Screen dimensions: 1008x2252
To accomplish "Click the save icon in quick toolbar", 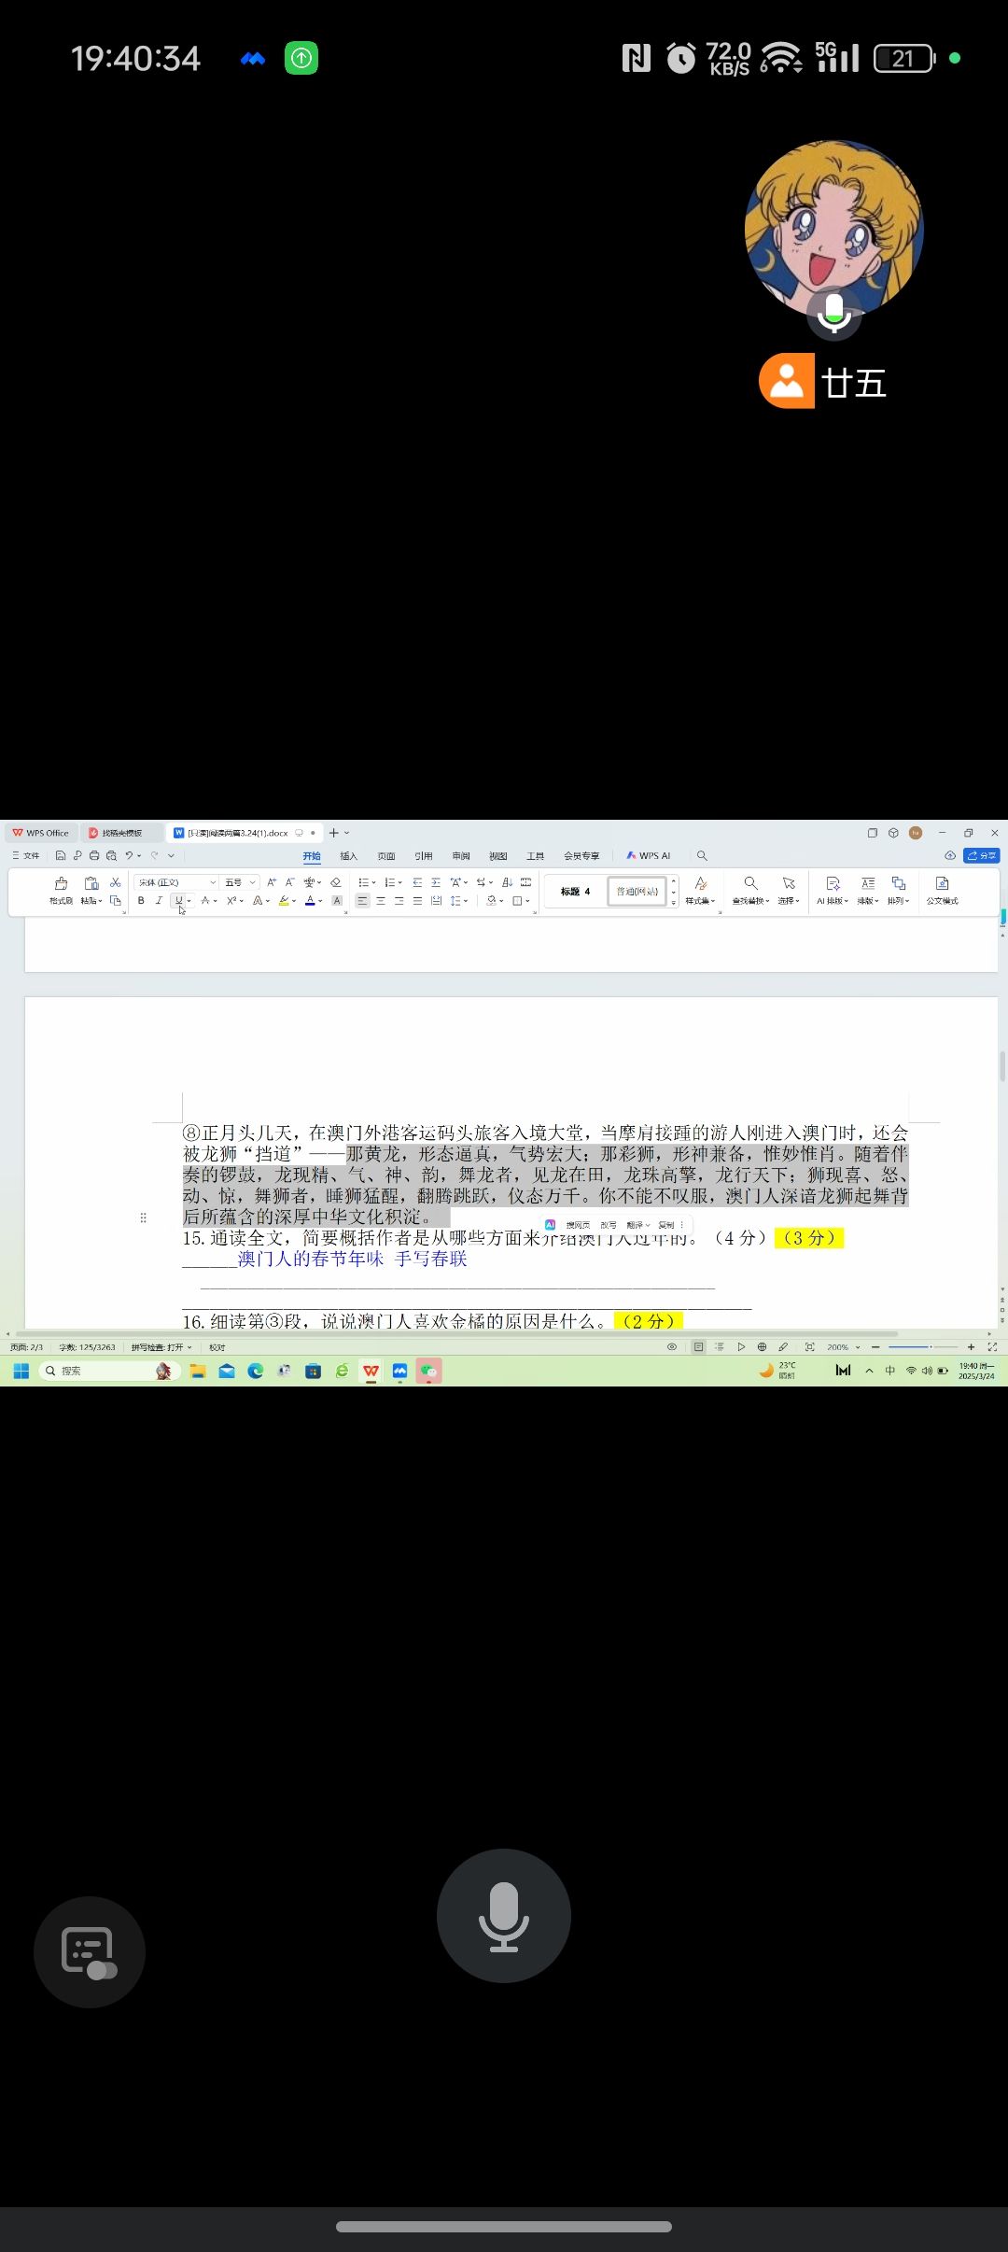I will click(x=61, y=855).
